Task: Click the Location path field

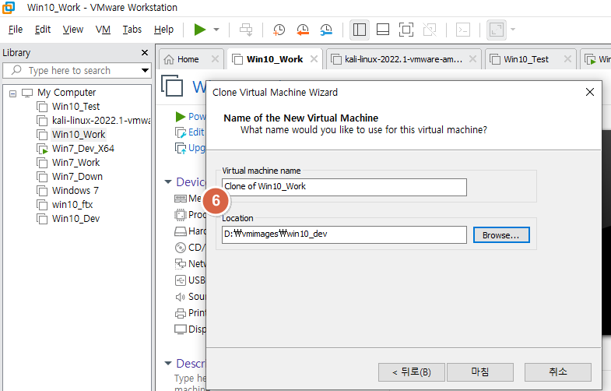Action: [x=344, y=234]
